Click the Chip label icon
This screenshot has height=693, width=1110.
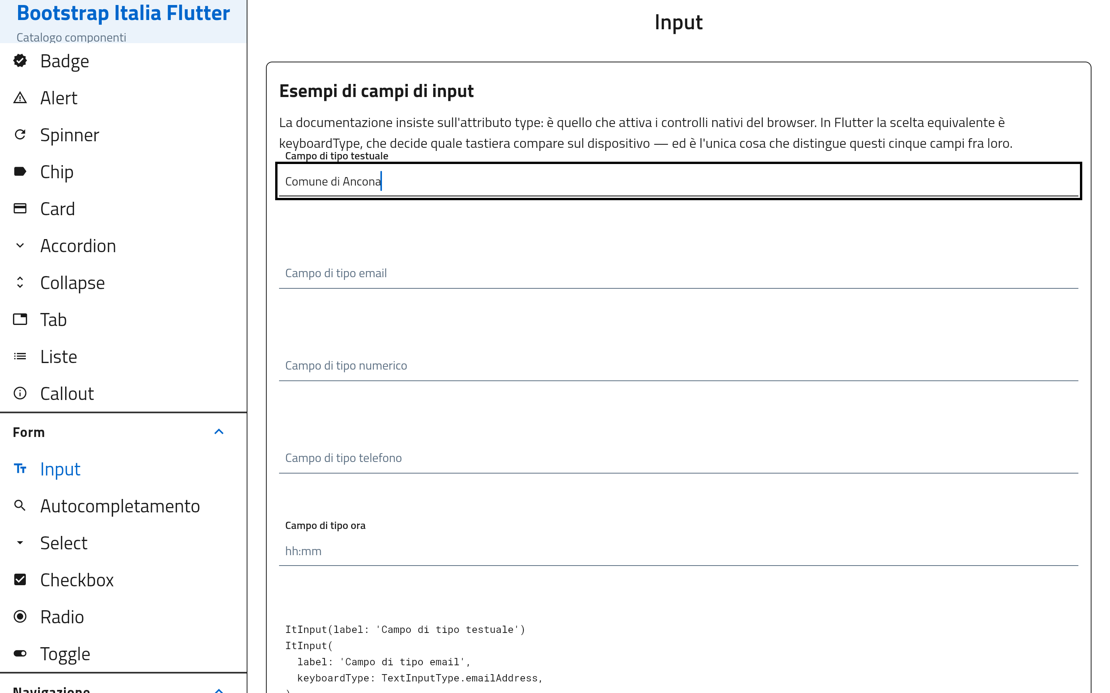click(x=20, y=171)
